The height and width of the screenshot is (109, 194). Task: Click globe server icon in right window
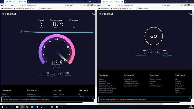click(x=158, y=52)
